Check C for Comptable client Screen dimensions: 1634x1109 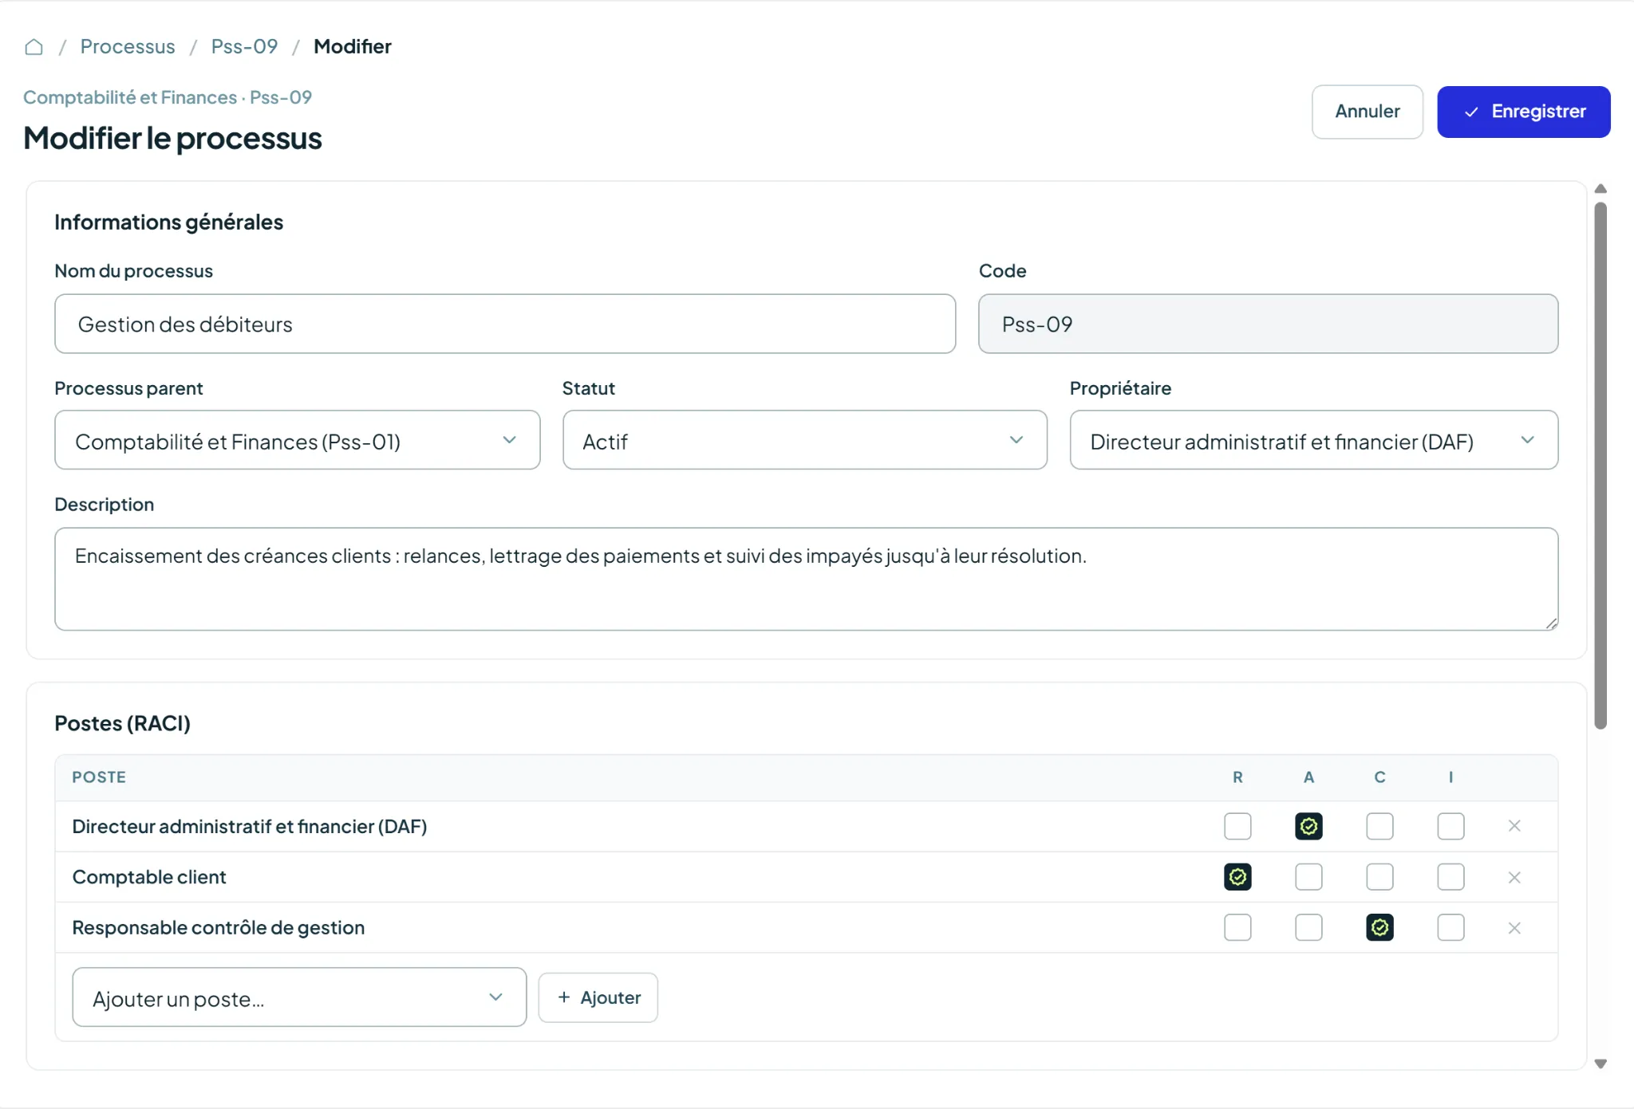[1379, 877]
